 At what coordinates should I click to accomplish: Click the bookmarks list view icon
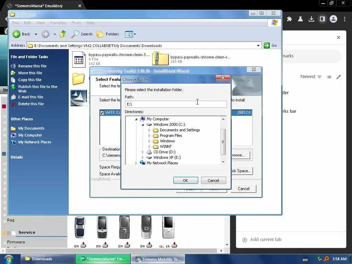tap(329, 77)
